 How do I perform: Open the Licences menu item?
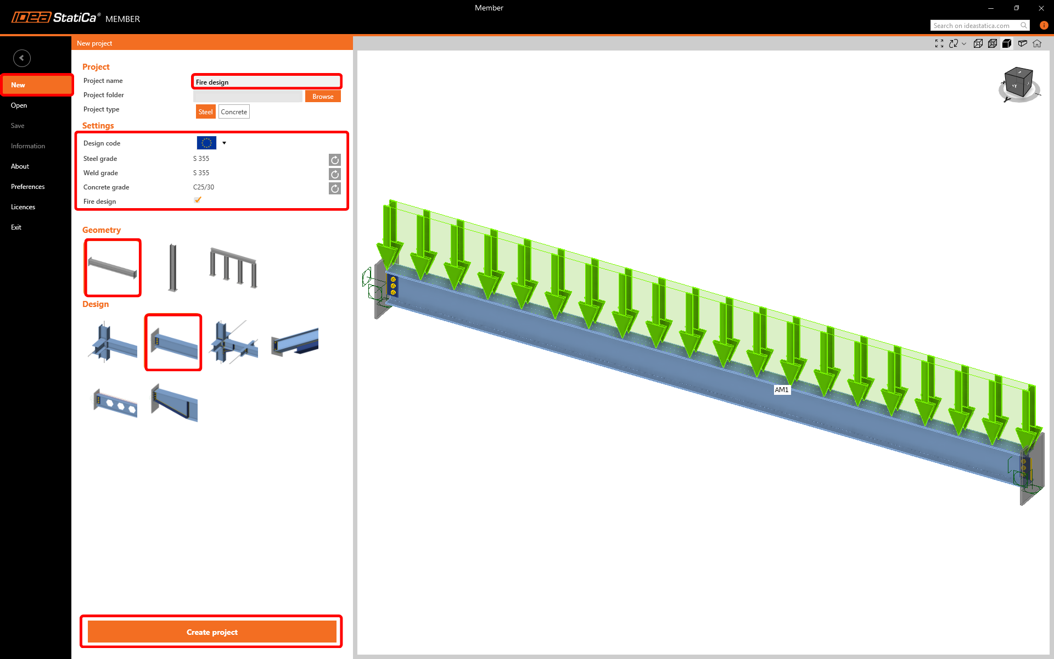click(x=23, y=207)
